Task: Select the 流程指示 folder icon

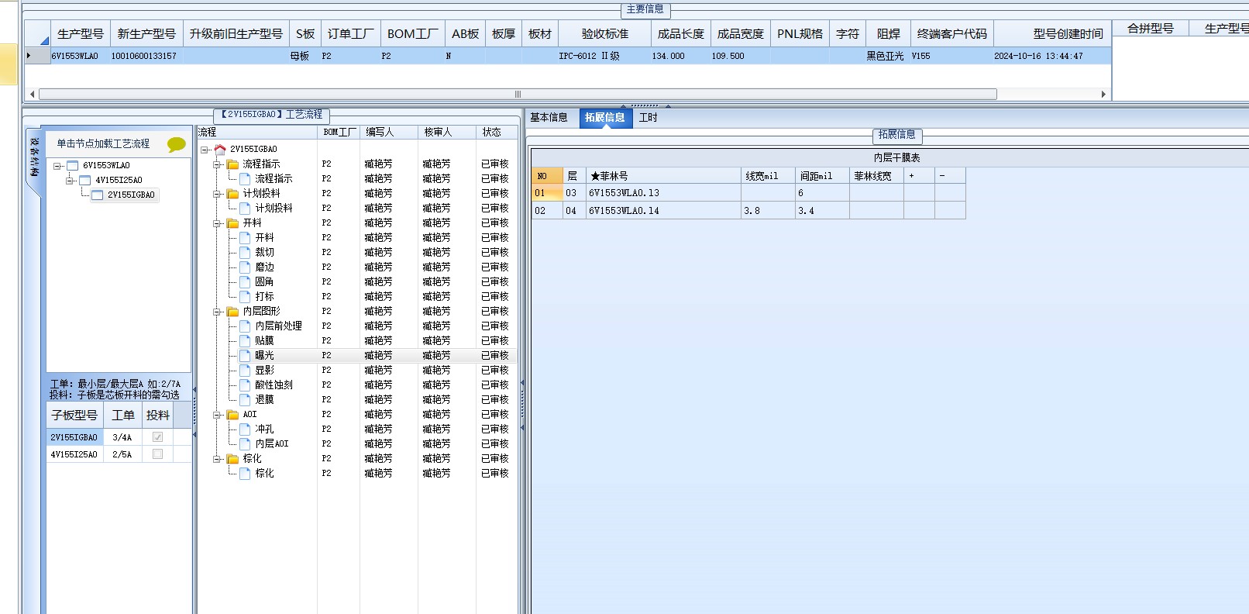Action: pyautogui.click(x=232, y=164)
